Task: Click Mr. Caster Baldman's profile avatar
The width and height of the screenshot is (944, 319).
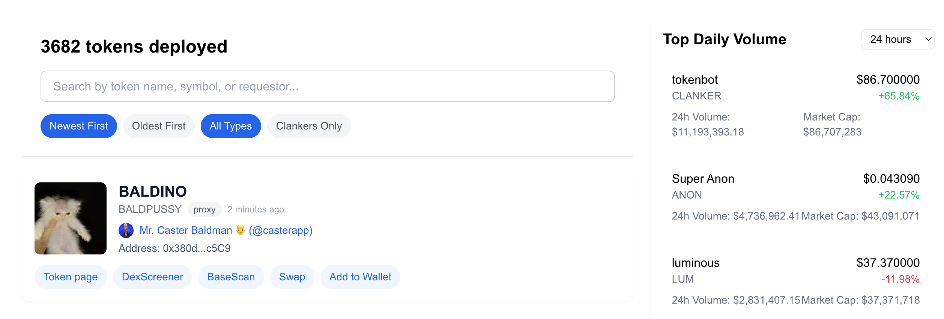Action: tap(126, 230)
